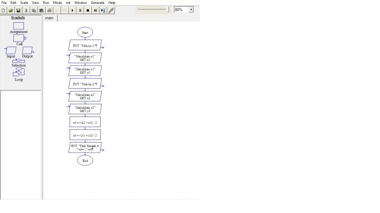Select the PUT "Titik Tengah" output box
The height and width of the screenshot is (213, 380).
coord(85,148)
